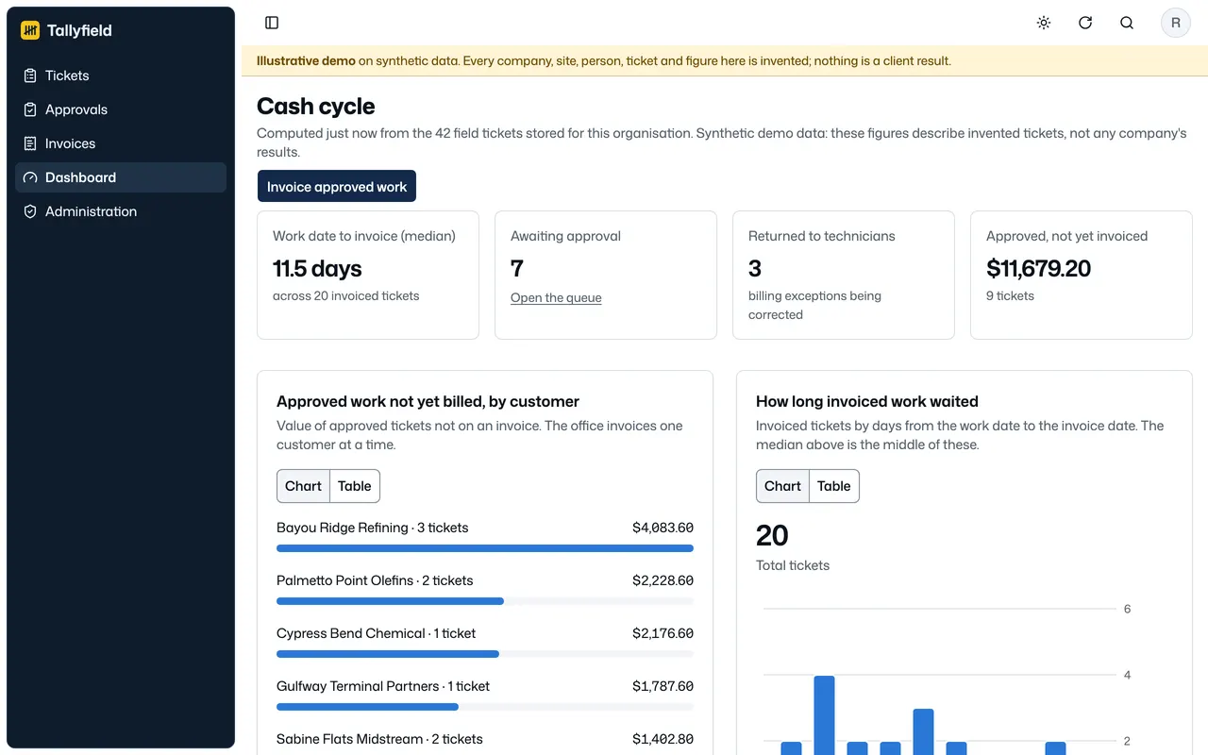Click Bayou Ridge Refining · 3 tickets label
The image size is (1208, 755).
(373, 528)
